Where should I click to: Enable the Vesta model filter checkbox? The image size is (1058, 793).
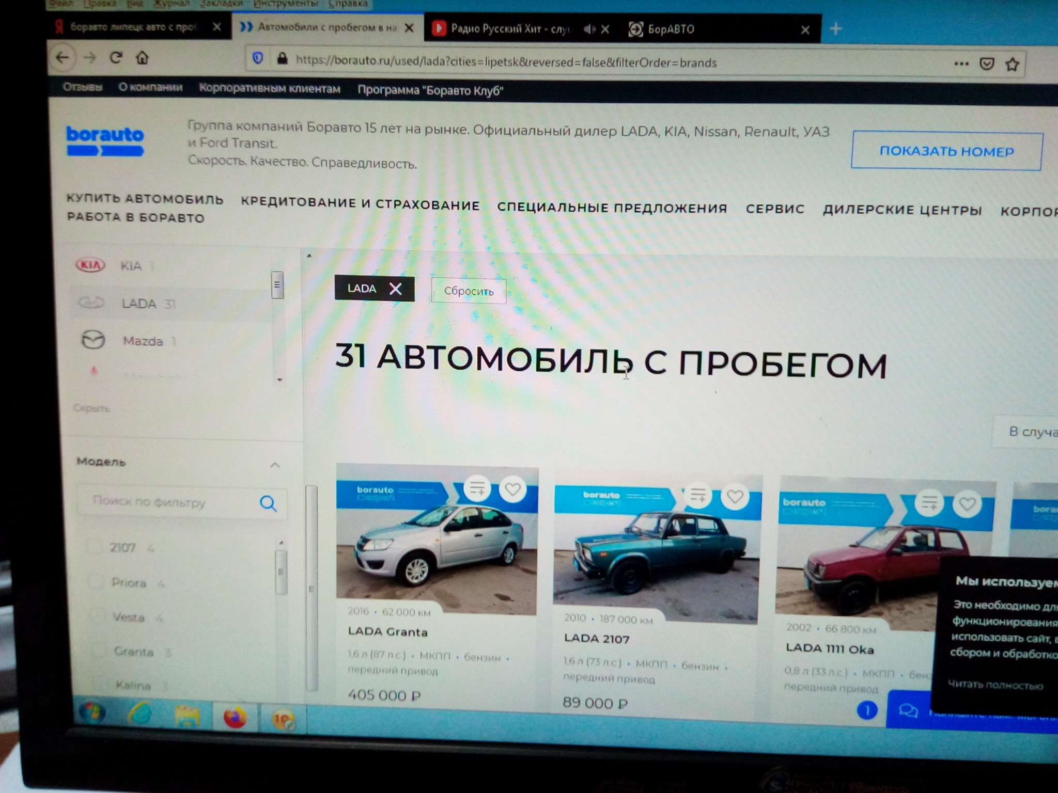(97, 616)
